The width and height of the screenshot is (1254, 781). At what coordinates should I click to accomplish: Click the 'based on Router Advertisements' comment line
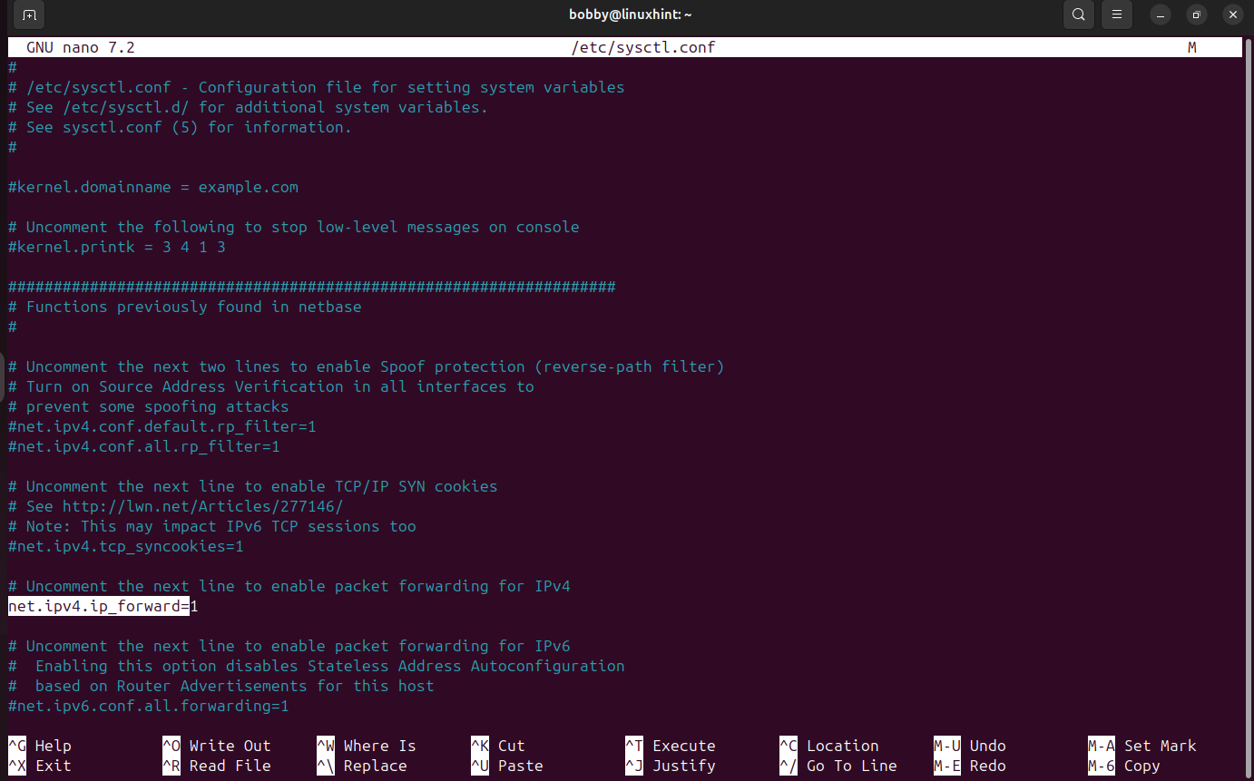point(221,686)
